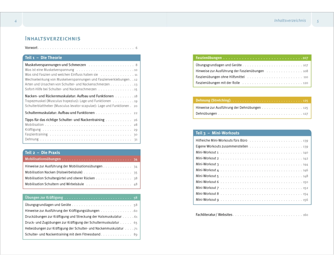Select the 'Faszientraining' entry in Teil 1
This screenshot has height=267, width=334.
[x=36, y=134]
